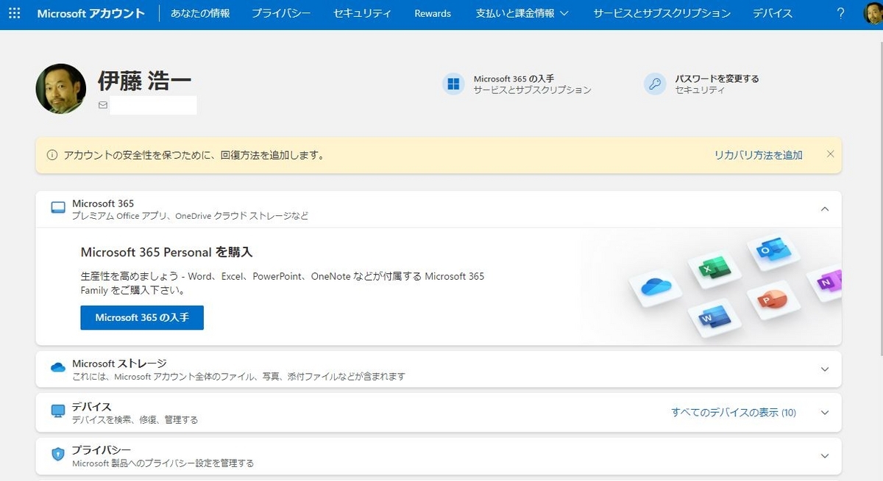Screen dimensions: 883x481
Task: Click the password key icon
Action: coord(655,84)
